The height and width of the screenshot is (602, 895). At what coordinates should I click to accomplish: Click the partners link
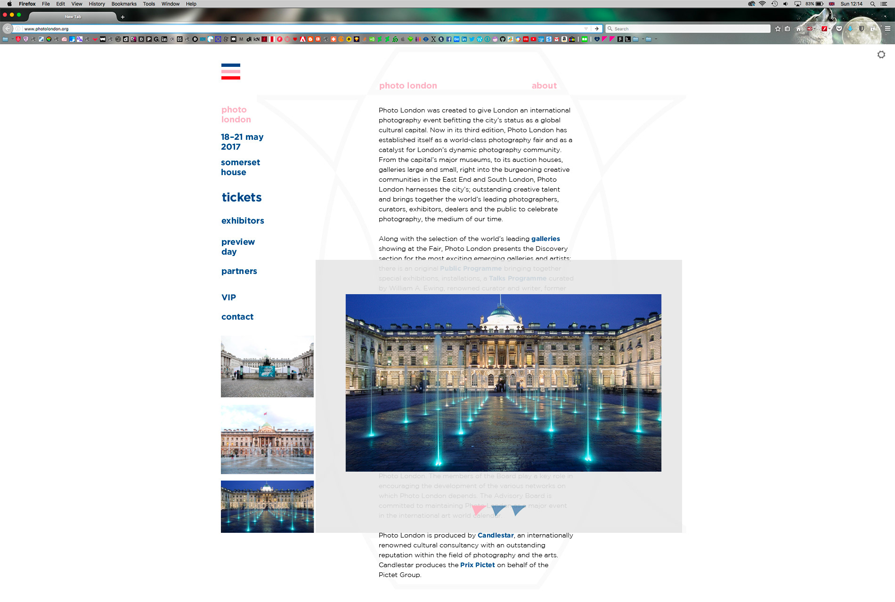[239, 271]
